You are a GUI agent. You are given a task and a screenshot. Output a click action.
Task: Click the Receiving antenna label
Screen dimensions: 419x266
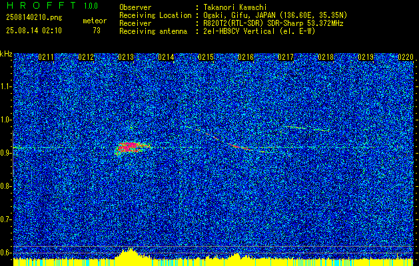coord(153,31)
